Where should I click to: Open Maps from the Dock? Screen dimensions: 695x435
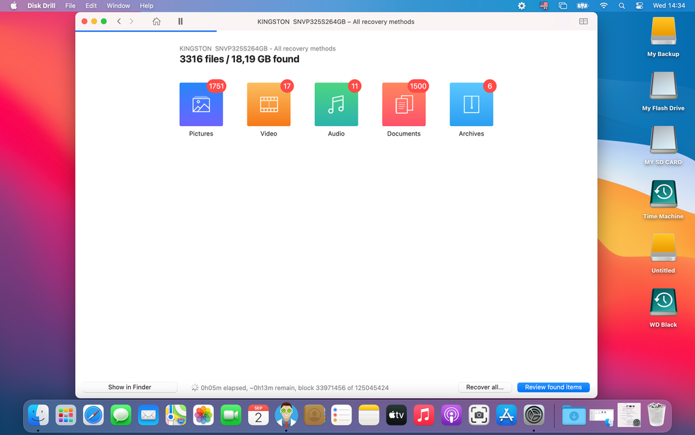click(176, 415)
